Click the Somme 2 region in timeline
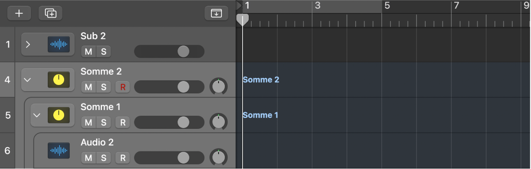Screen dimensions: 531x169 (261, 79)
